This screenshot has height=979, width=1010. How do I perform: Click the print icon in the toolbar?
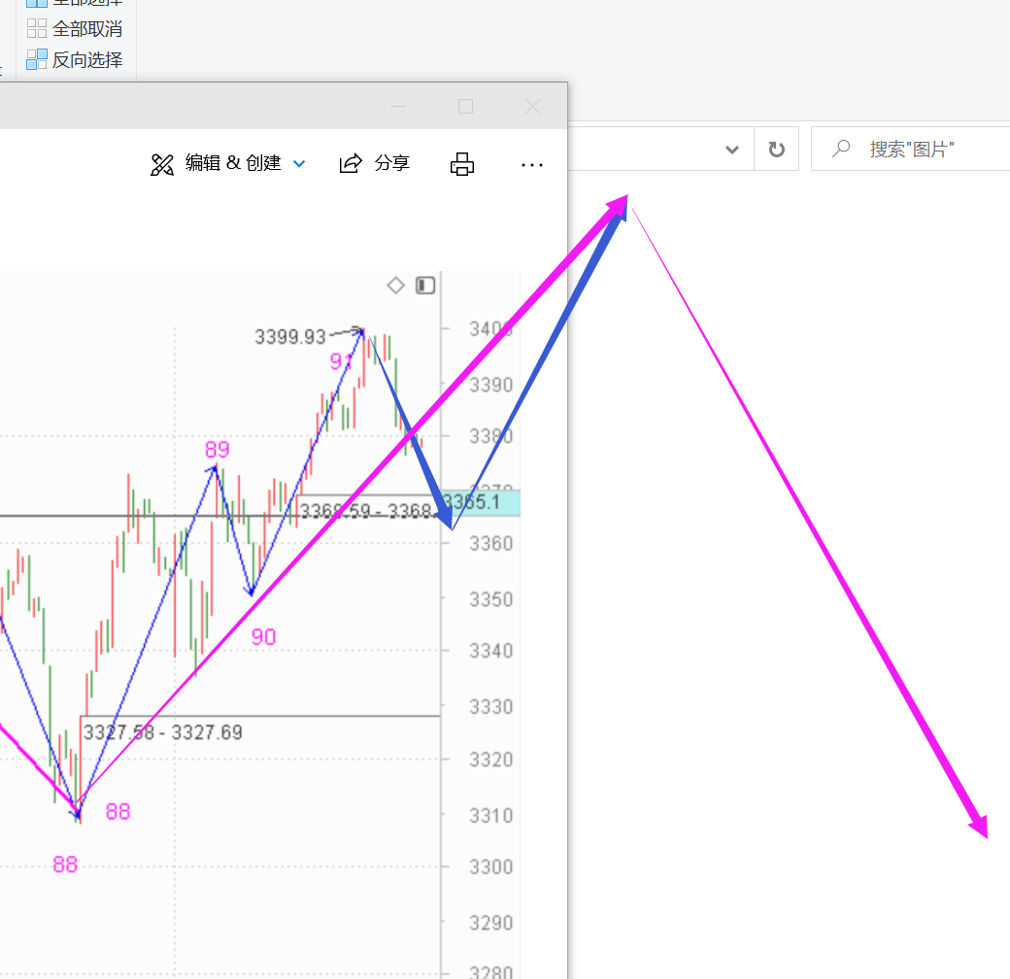pos(462,164)
